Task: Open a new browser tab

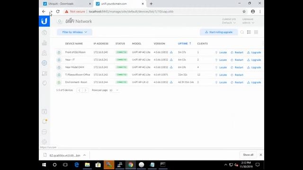Action: [x=151, y=4]
